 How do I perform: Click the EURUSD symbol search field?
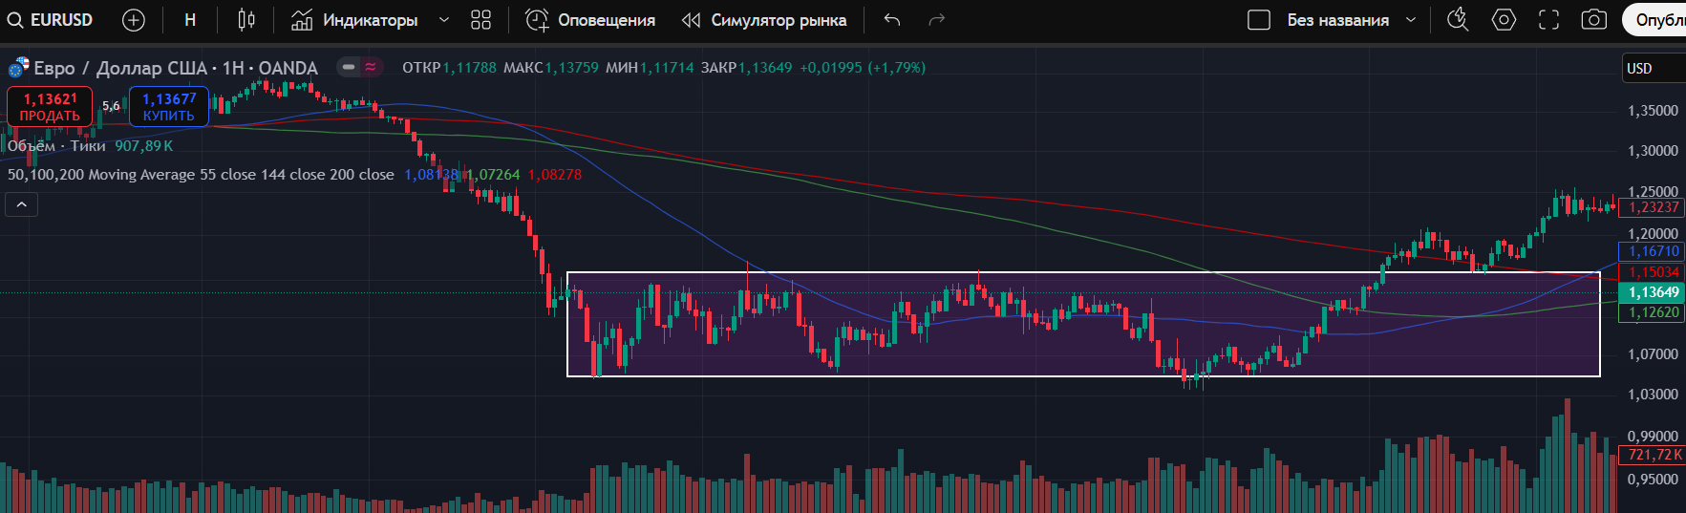52,20
